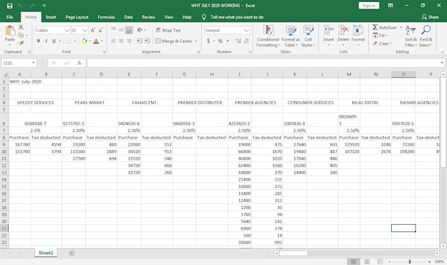Click Delete cells icon

coord(343,30)
